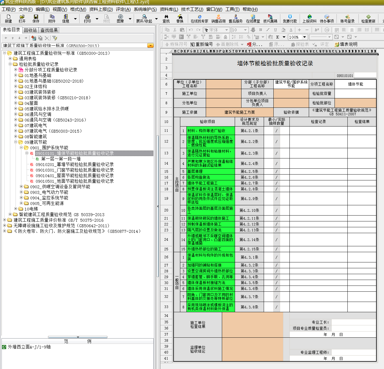Click spreadsheet row header 19
384x369 pixels.
(166, 199)
